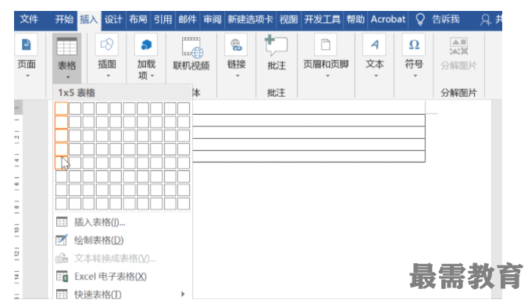Click the 告诉我 search box
Screen dimensions: 528x307
click(445, 20)
